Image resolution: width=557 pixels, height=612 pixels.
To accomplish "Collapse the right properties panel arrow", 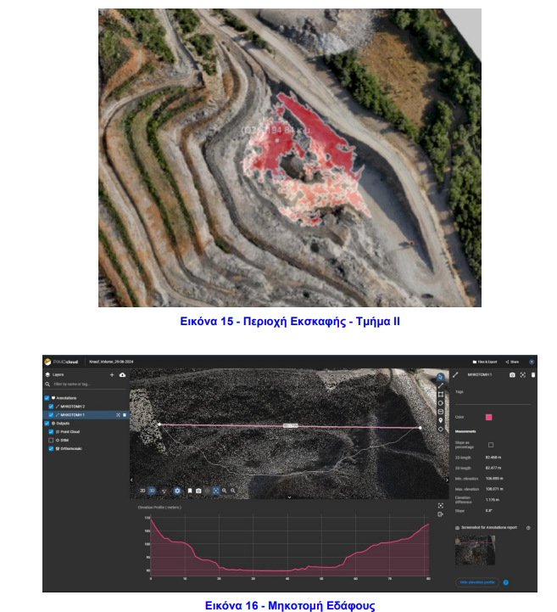I will 447,480.
